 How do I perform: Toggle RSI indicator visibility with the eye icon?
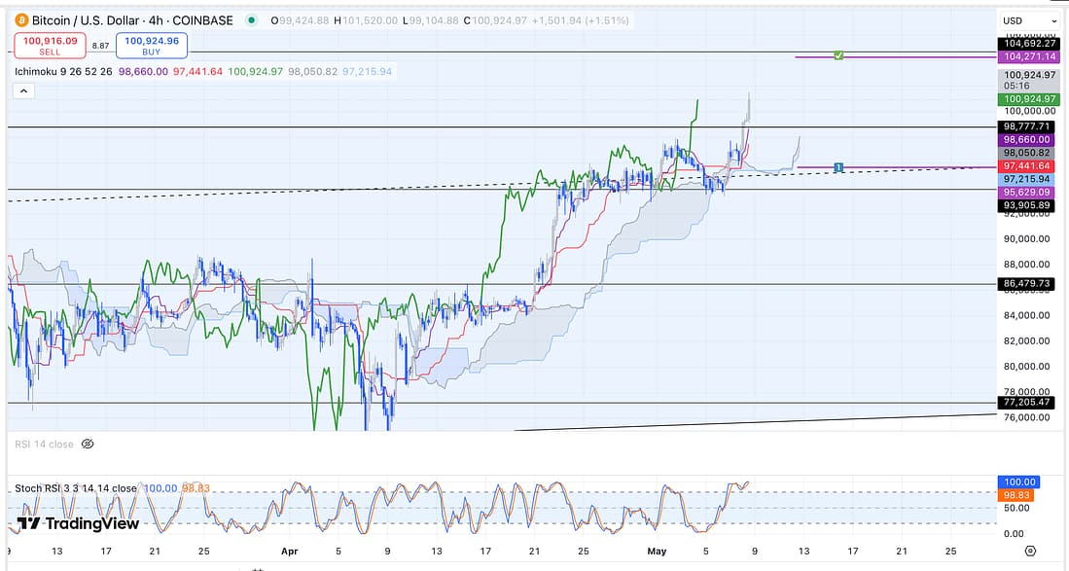click(x=87, y=444)
